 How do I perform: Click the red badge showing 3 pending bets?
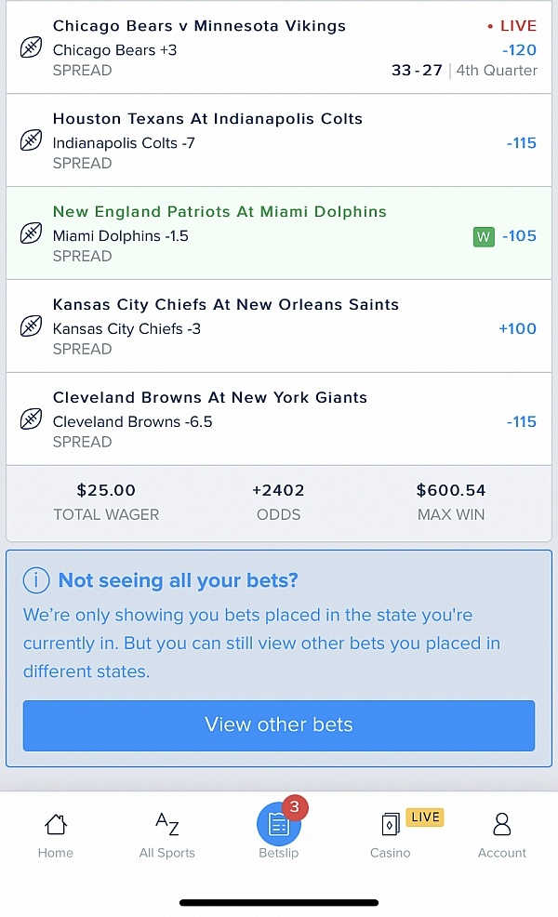[295, 808]
